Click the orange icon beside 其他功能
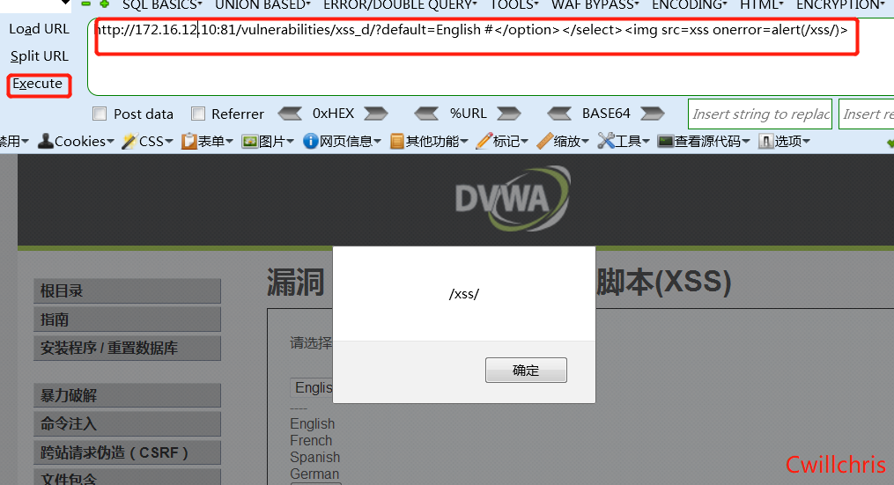 click(397, 142)
